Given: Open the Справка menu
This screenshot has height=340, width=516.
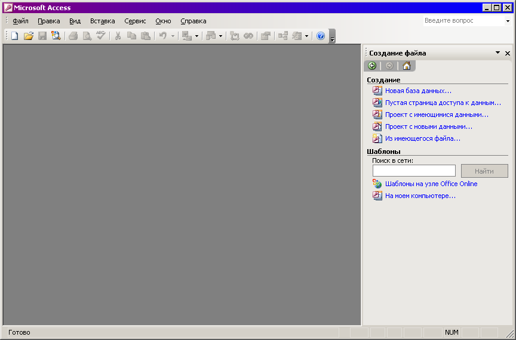Looking at the screenshot, I should [x=193, y=21].
